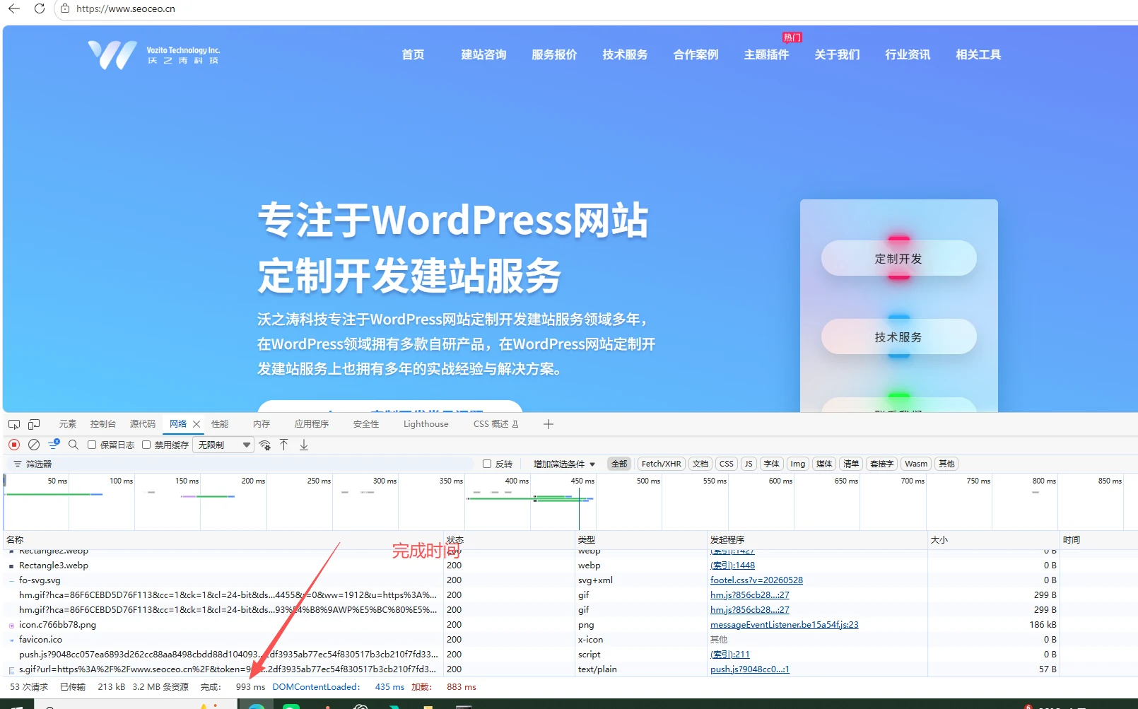Screen dimensions: 1138x709
Task: Click the address bar URL
Action: (126, 9)
